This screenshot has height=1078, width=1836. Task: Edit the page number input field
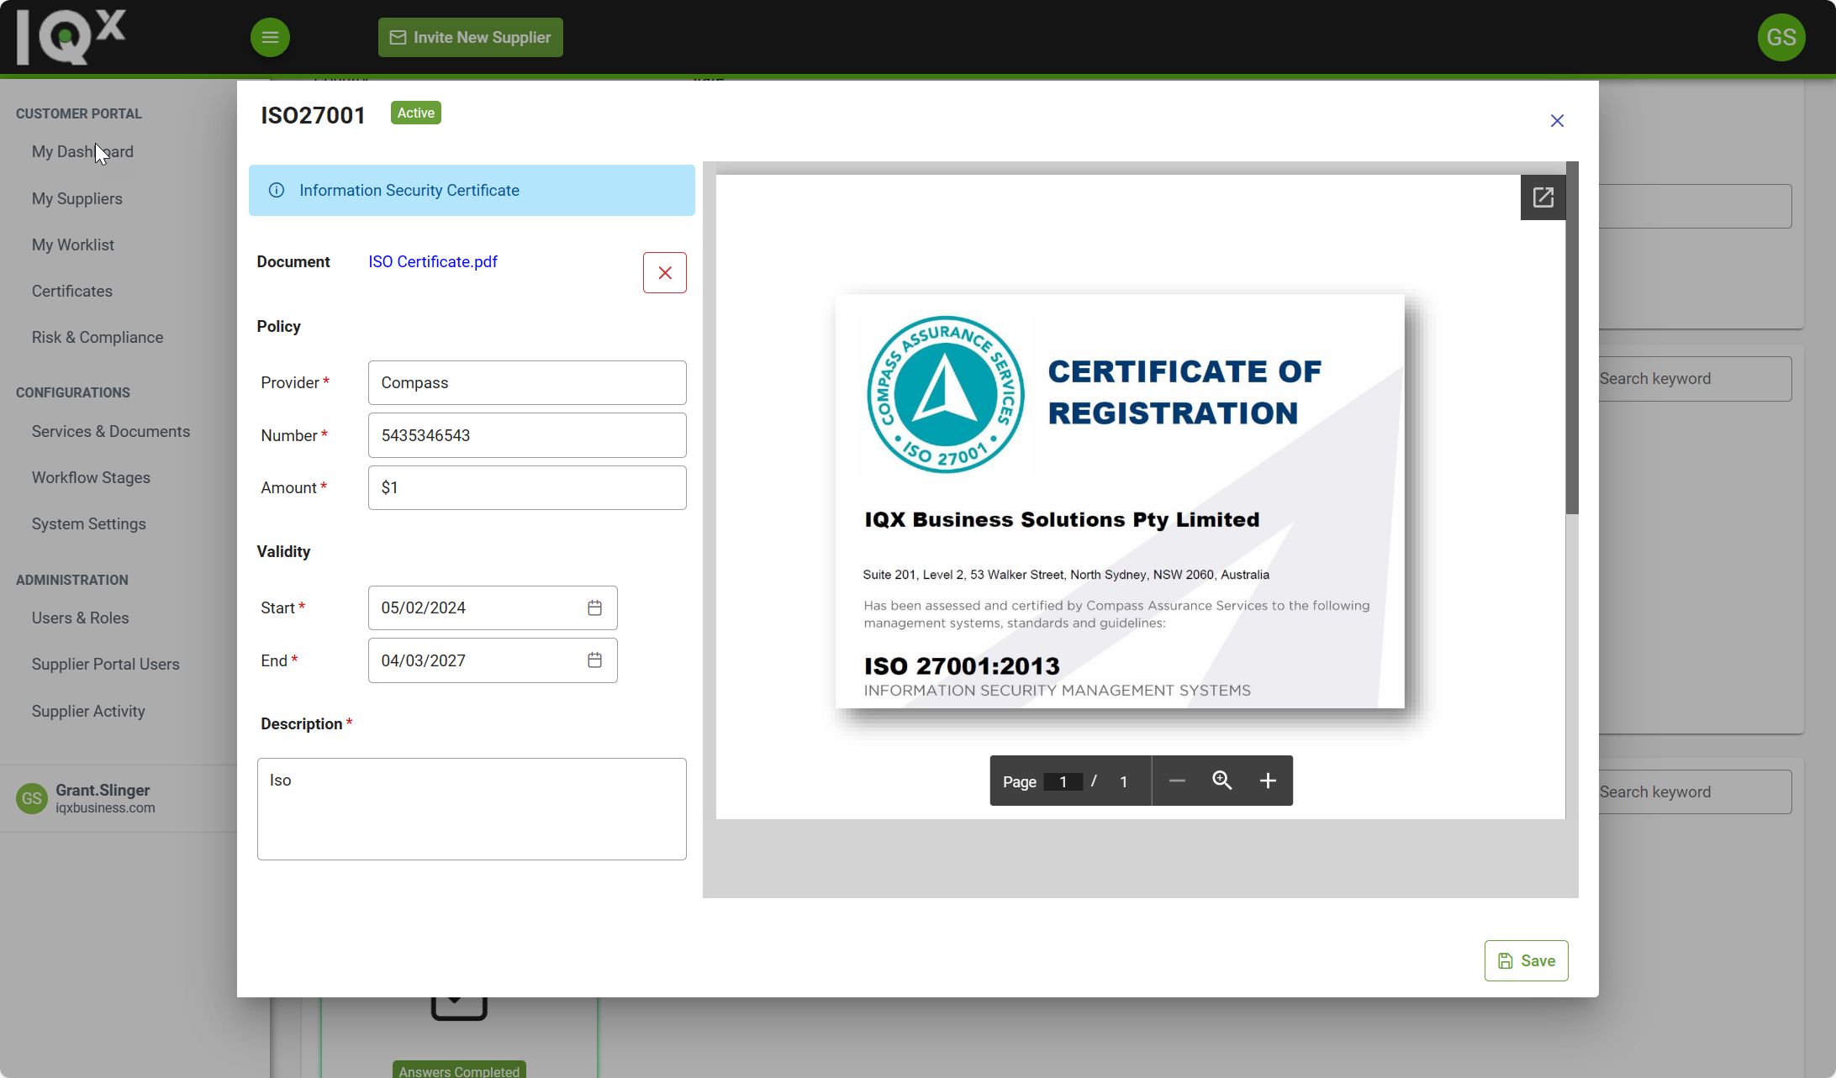click(x=1063, y=781)
